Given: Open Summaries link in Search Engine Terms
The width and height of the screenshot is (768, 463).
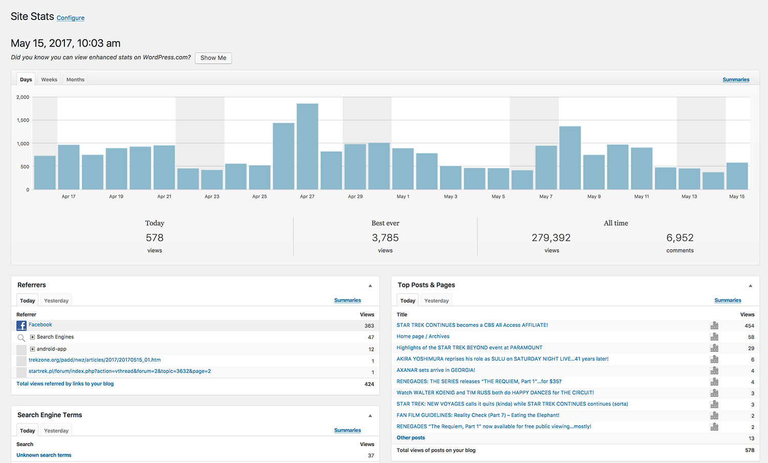Looking at the screenshot, I should click(348, 430).
